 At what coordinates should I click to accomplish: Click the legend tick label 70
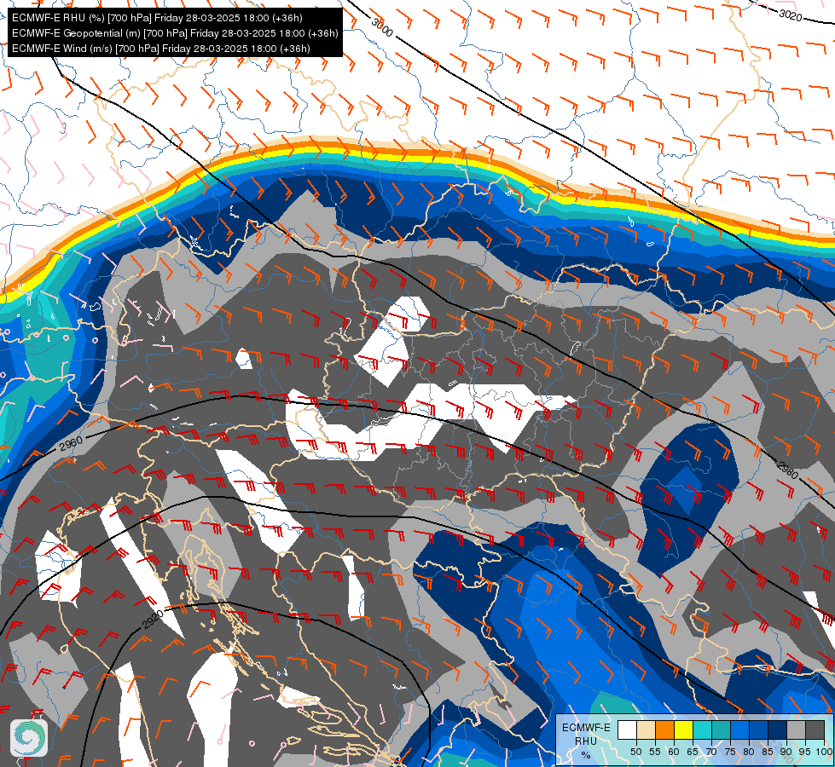tap(711, 752)
